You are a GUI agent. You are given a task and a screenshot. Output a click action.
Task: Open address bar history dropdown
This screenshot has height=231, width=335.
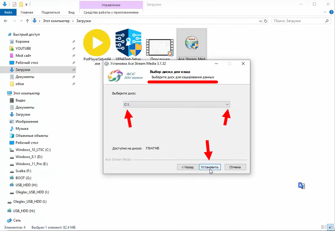pyautogui.click(x=260, y=21)
